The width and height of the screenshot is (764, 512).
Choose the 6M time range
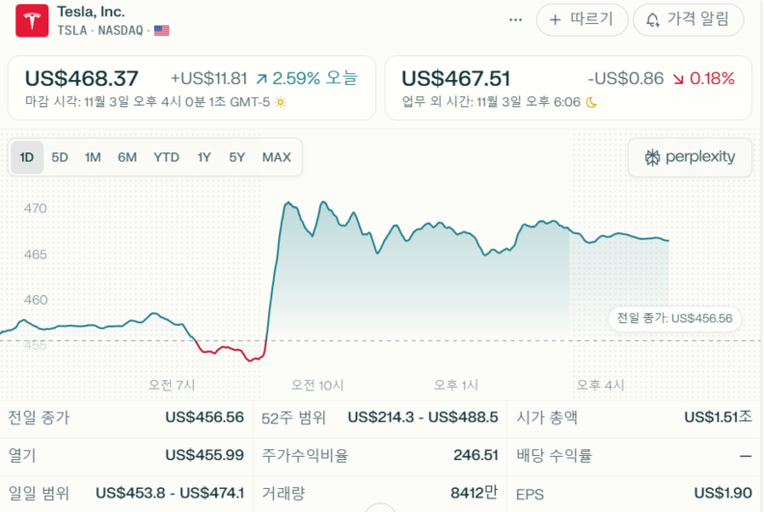coord(127,157)
